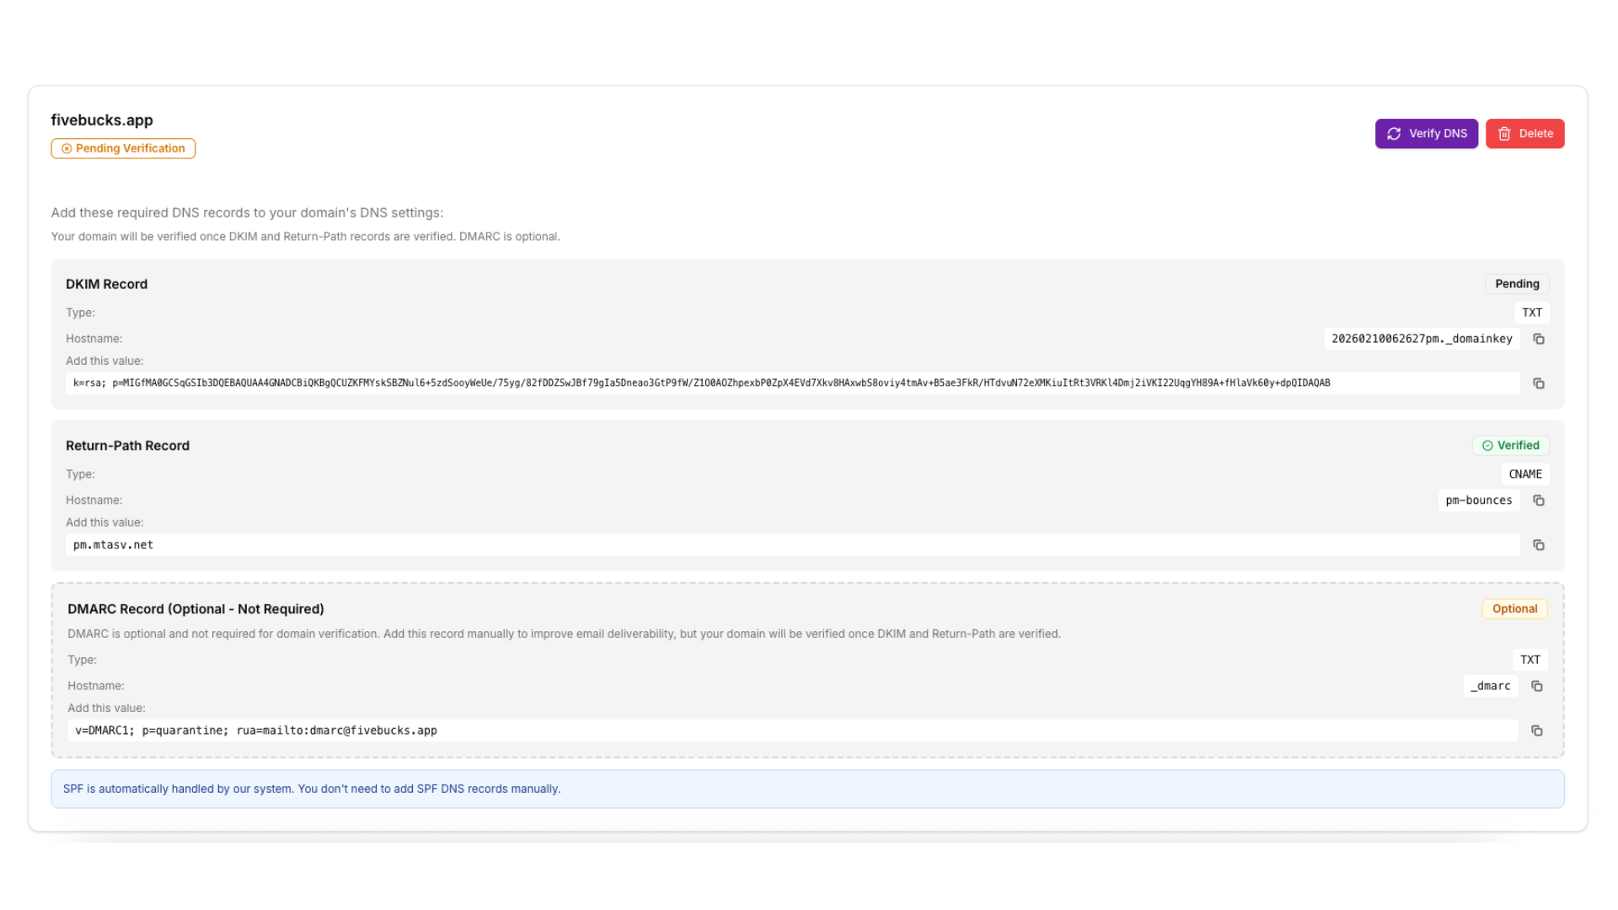Click the CNAME type label
Image resolution: width=1618 pixels, height=910 pixels.
coord(1524,474)
